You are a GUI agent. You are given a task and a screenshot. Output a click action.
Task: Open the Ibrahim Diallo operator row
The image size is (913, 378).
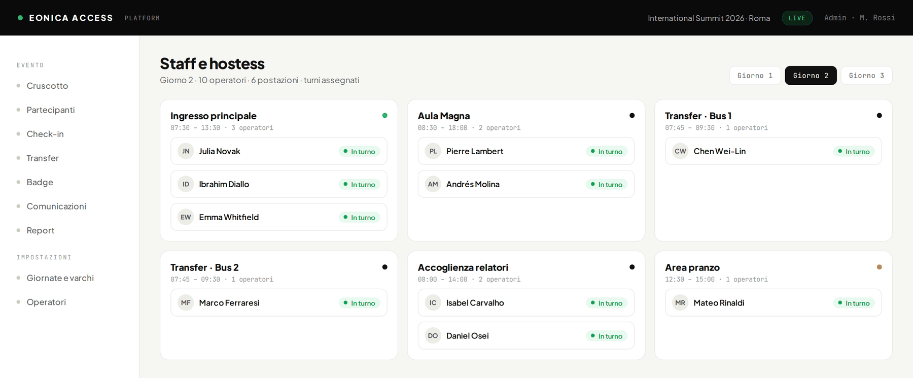click(279, 184)
